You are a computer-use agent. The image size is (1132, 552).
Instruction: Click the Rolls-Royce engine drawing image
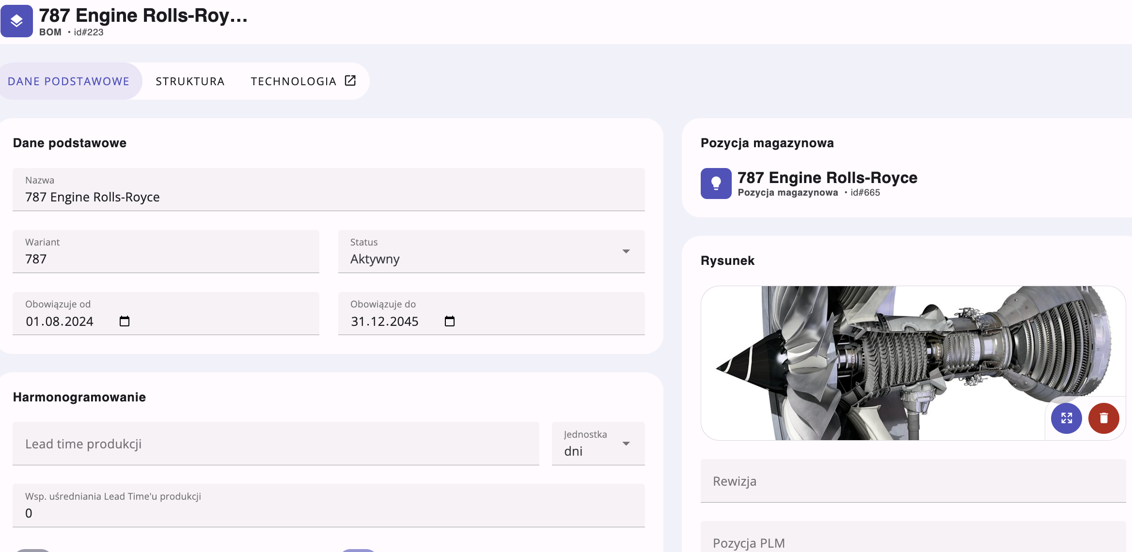872,363
